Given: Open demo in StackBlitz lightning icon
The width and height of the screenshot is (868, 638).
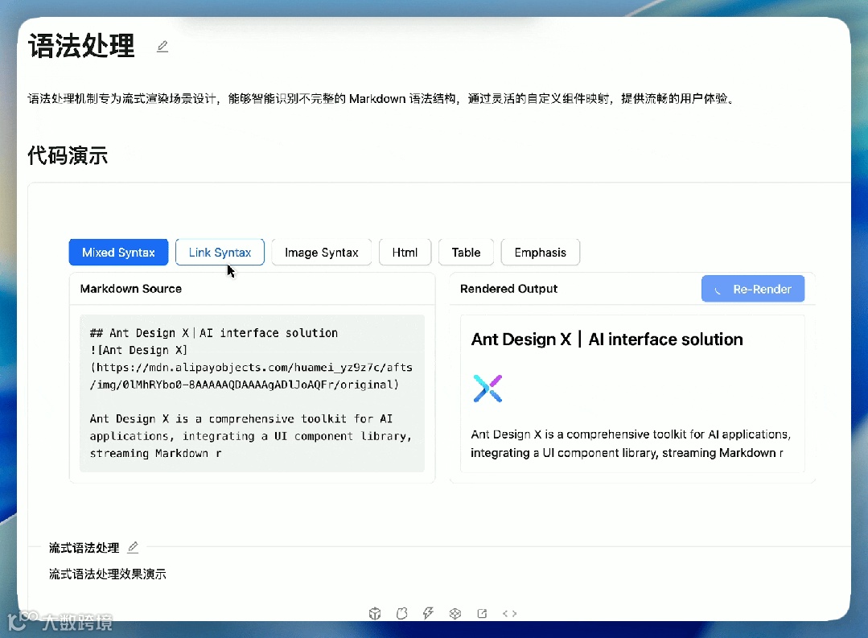Looking at the screenshot, I should [428, 613].
